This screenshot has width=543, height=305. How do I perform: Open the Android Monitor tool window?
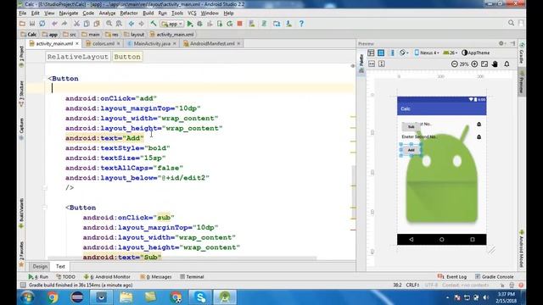pyautogui.click(x=107, y=277)
